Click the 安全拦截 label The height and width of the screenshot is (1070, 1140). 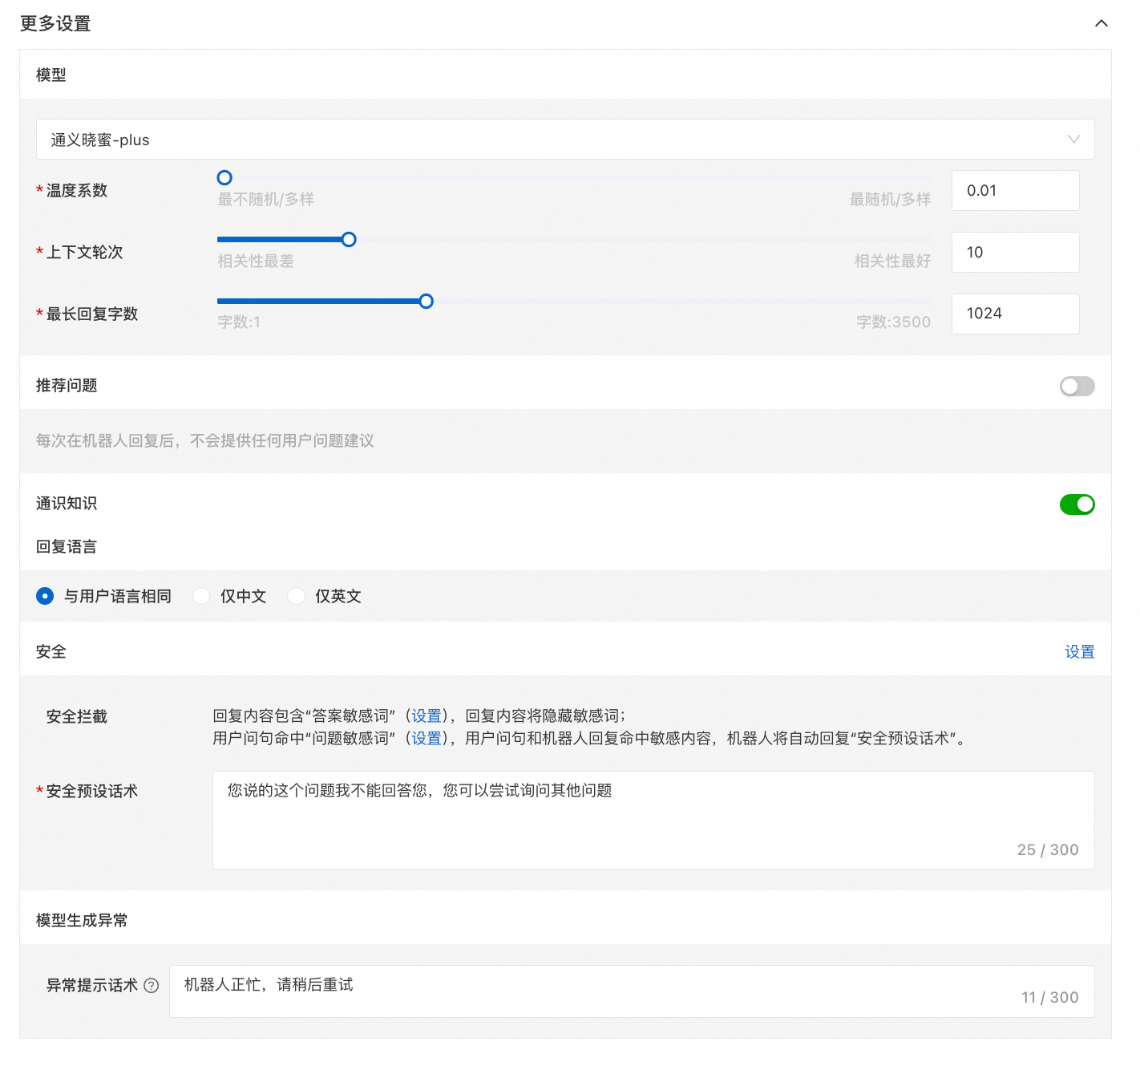pos(77,716)
